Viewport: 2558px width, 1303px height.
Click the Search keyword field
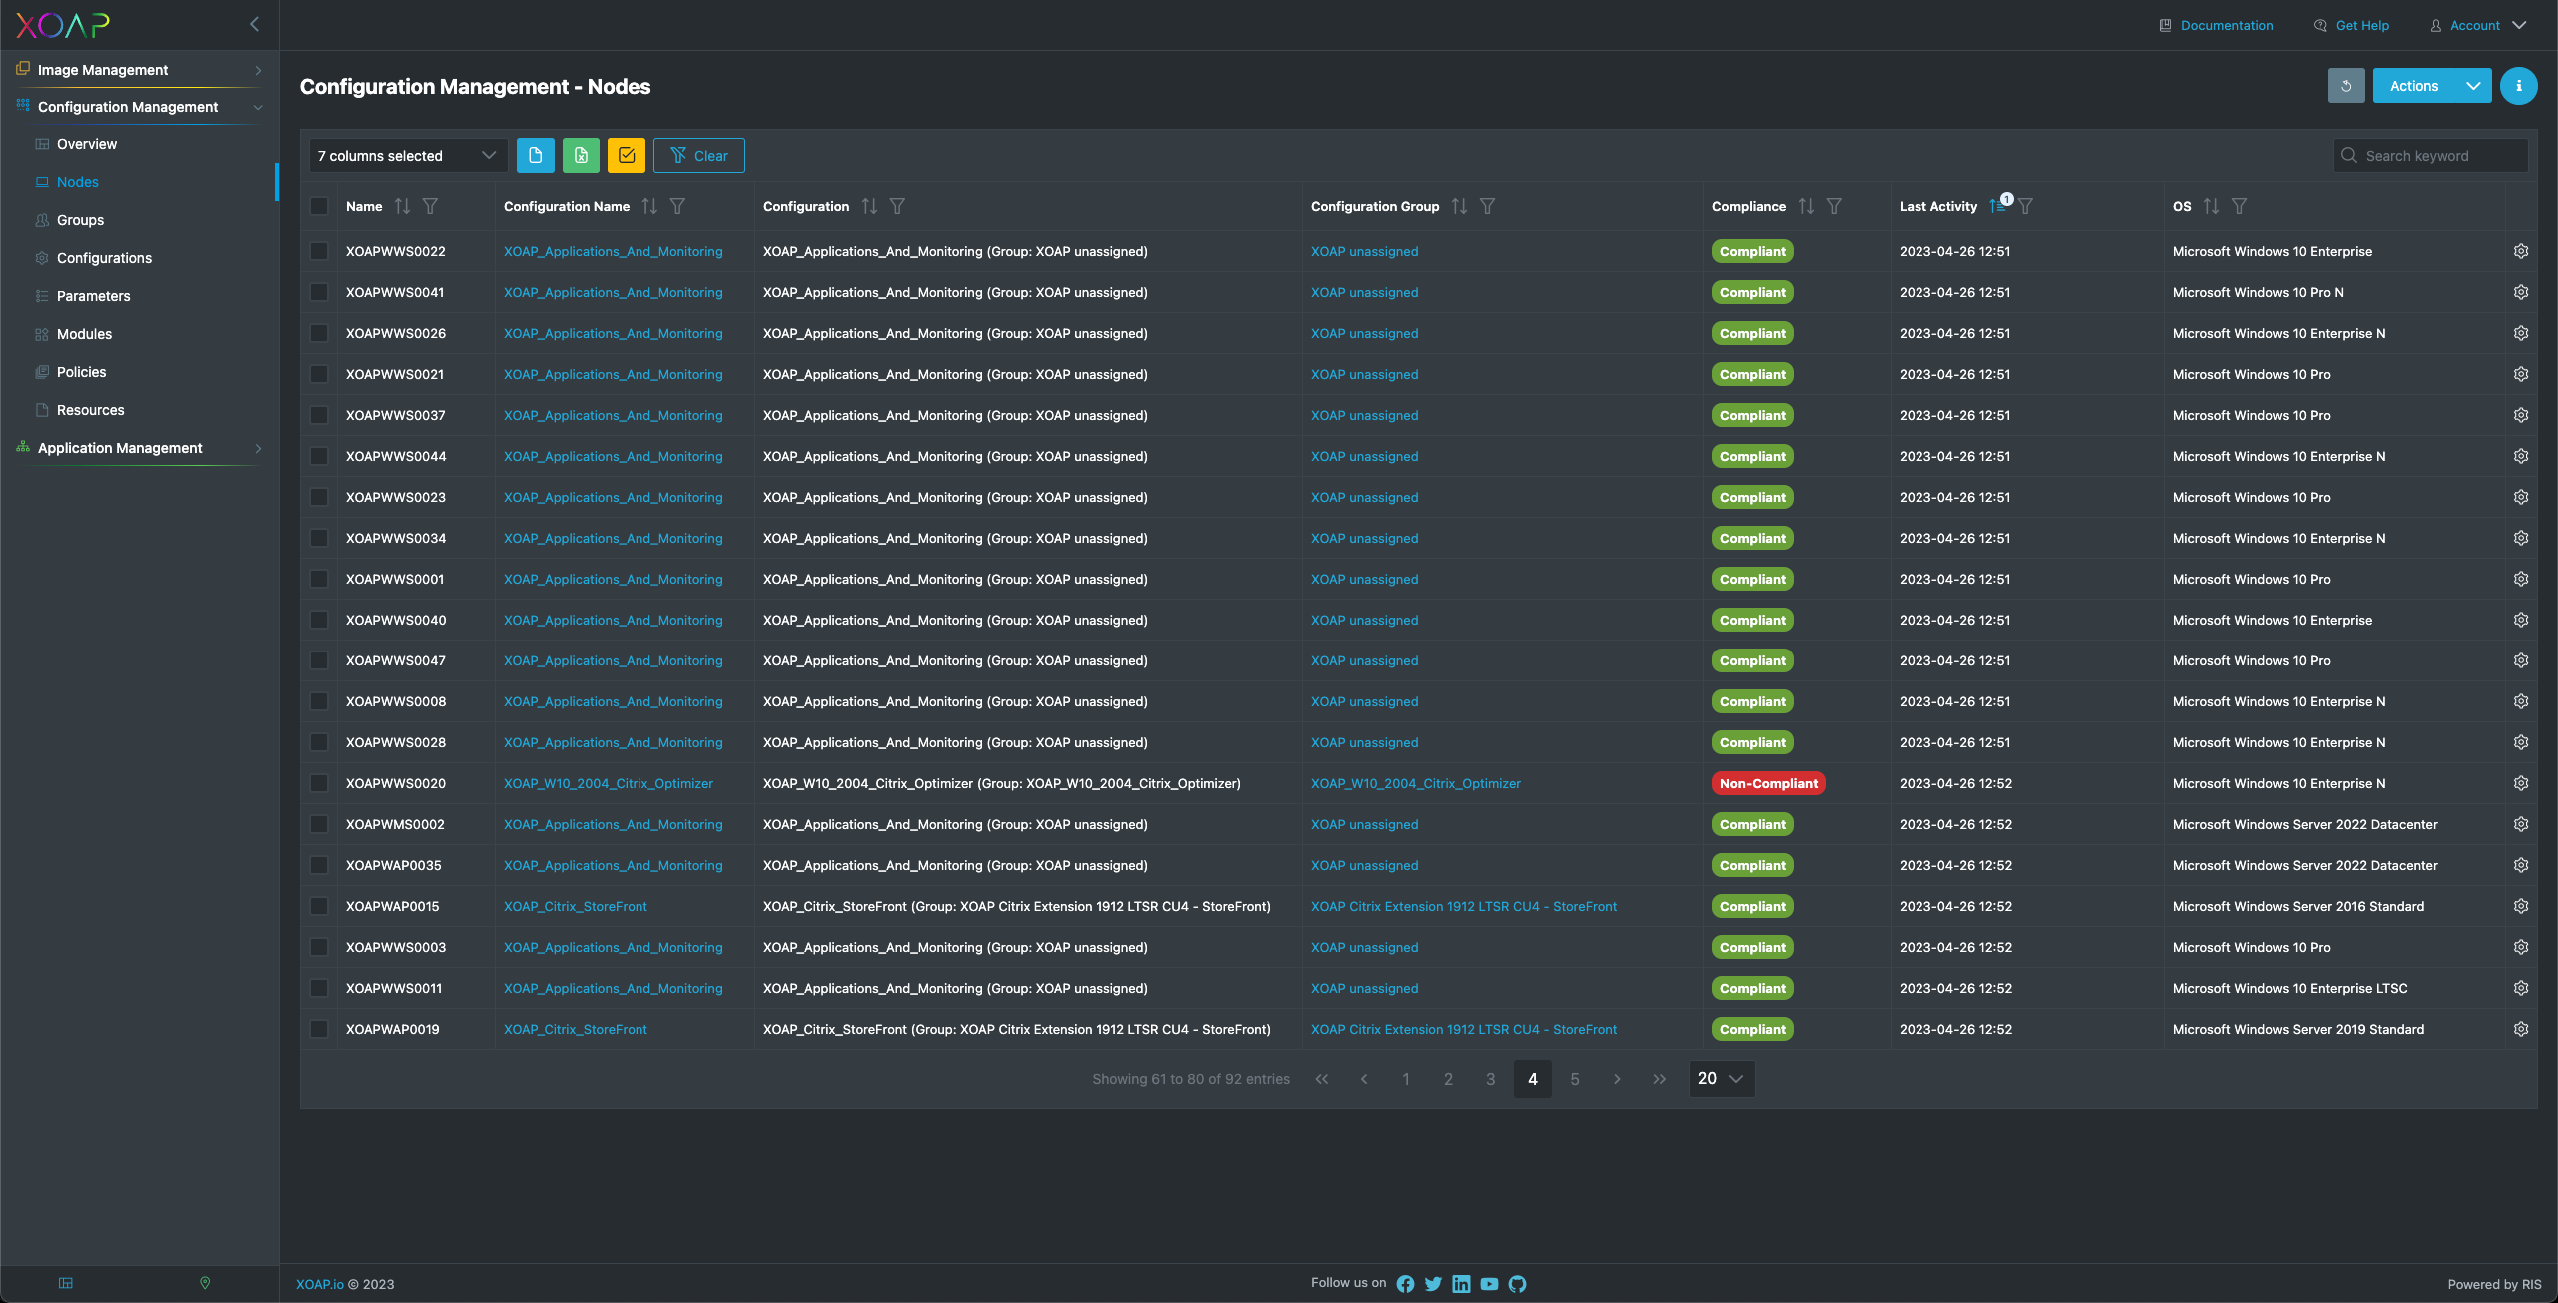click(2430, 155)
